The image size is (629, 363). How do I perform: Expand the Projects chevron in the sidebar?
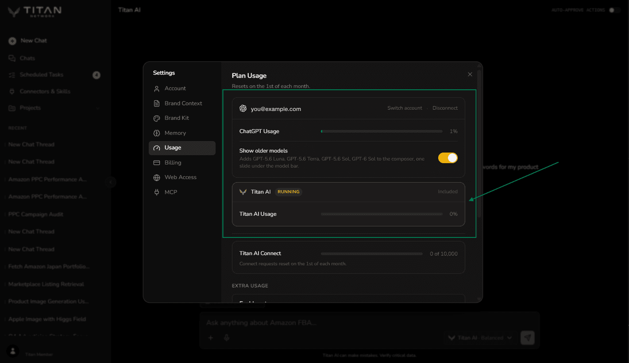[98, 108]
